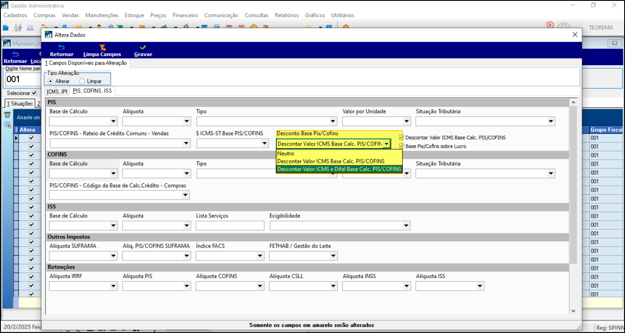Viewport: 625px width, 333px height.
Task: Select Campos Disponíveis para Alteração tab
Action: 86,63
